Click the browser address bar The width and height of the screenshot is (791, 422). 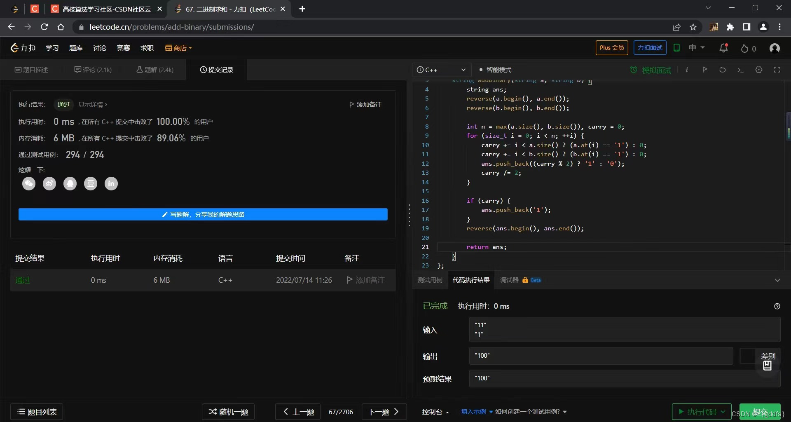click(x=371, y=27)
